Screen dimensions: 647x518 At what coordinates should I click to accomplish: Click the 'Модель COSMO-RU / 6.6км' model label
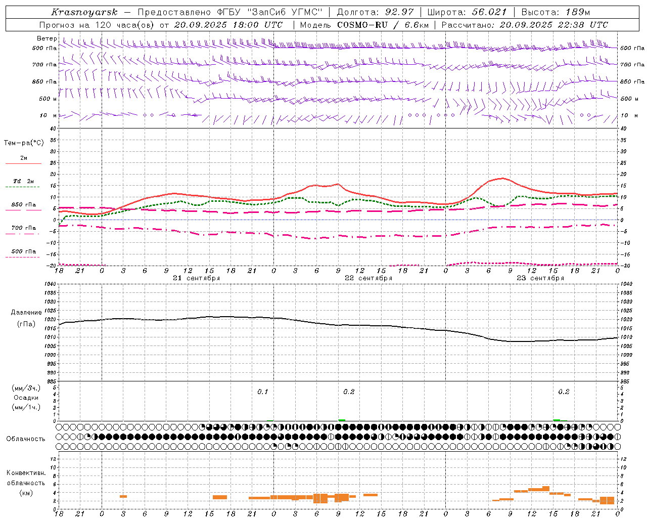click(x=364, y=25)
